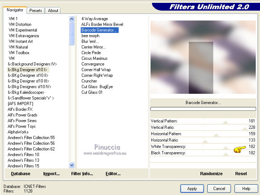
Task: Select Andrew's Filter Collection 56
Action: (x=31, y=143)
